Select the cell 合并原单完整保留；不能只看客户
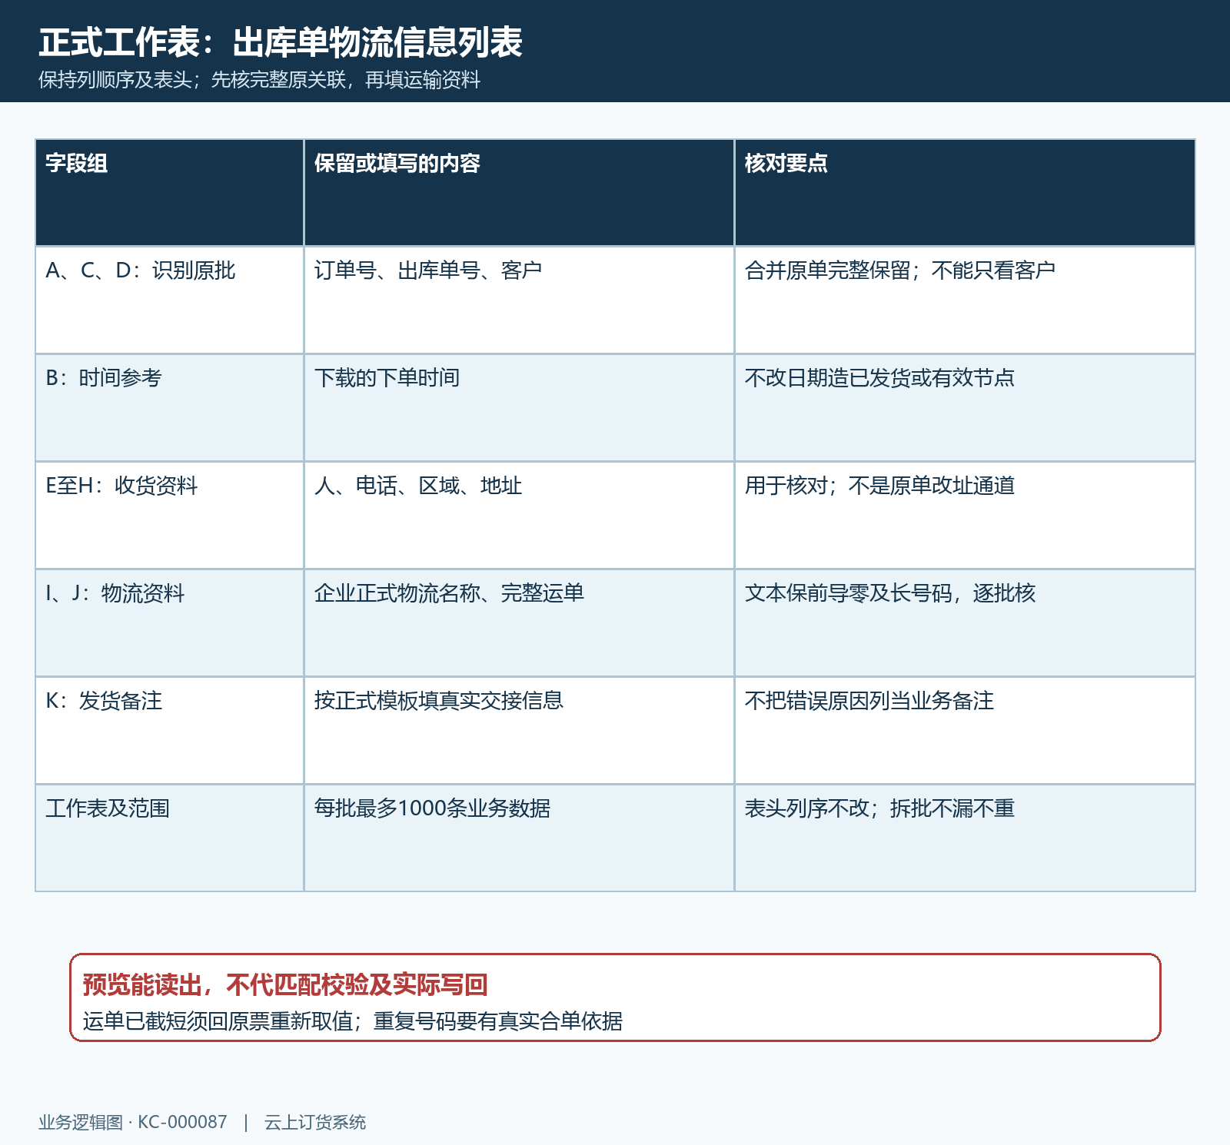 click(965, 300)
